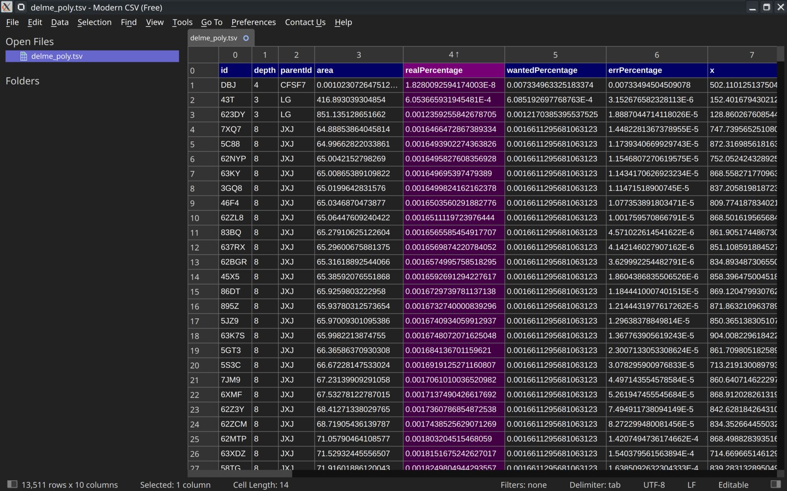The image size is (787, 491).
Task: Click the cell containing id DBJ
Action: click(x=235, y=85)
